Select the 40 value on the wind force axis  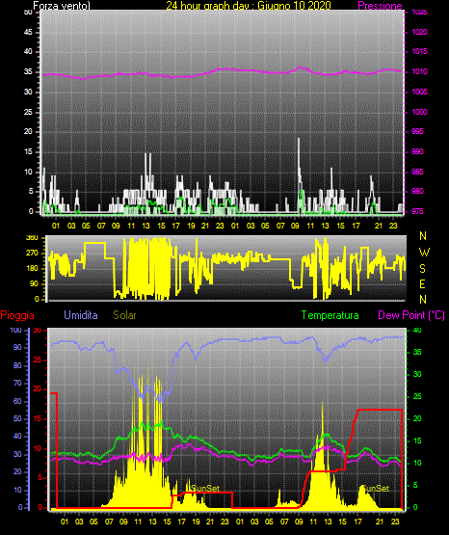point(28,51)
